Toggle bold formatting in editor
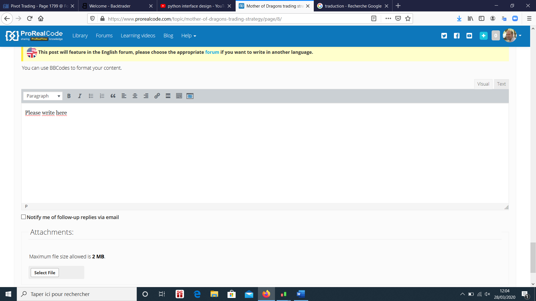 [69, 96]
